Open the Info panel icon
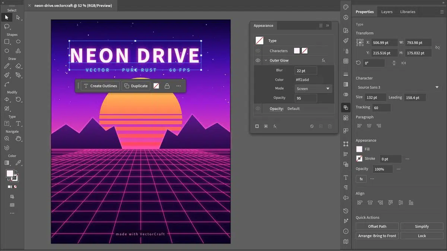 (x=346, y=231)
